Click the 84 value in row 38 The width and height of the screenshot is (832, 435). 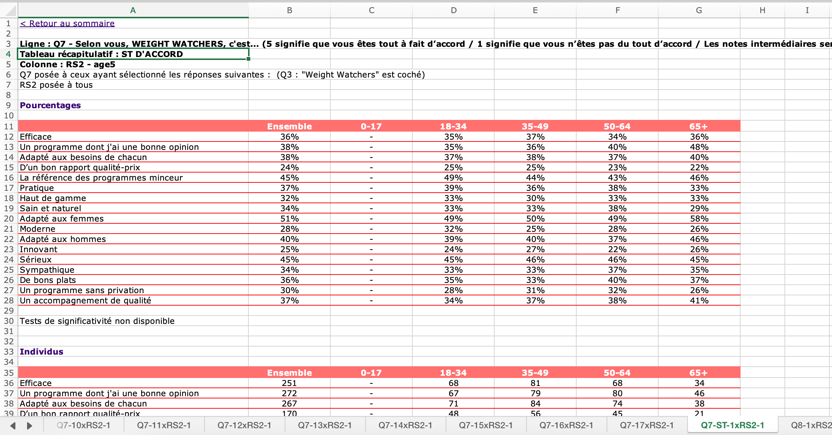pos(535,404)
